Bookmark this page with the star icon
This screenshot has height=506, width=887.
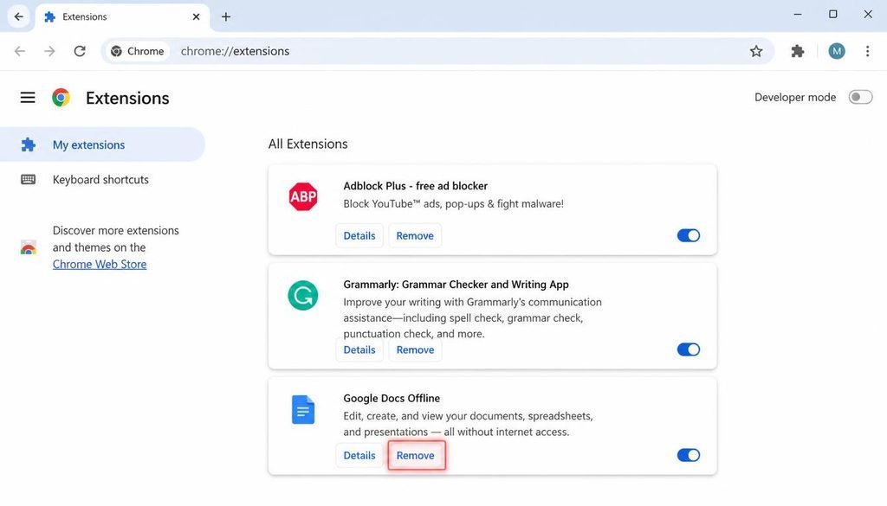click(755, 51)
